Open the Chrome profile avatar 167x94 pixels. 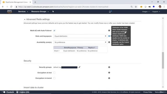[x=160, y=7]
